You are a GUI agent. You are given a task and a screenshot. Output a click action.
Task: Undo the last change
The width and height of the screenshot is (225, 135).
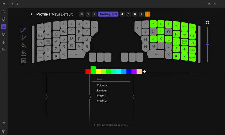(x=209, y=4)
